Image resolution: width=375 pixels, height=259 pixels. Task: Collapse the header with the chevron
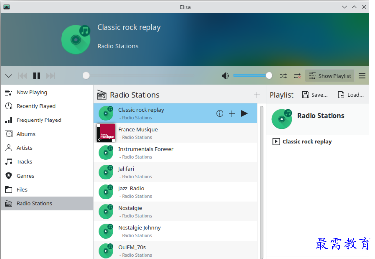coord(8,76)
